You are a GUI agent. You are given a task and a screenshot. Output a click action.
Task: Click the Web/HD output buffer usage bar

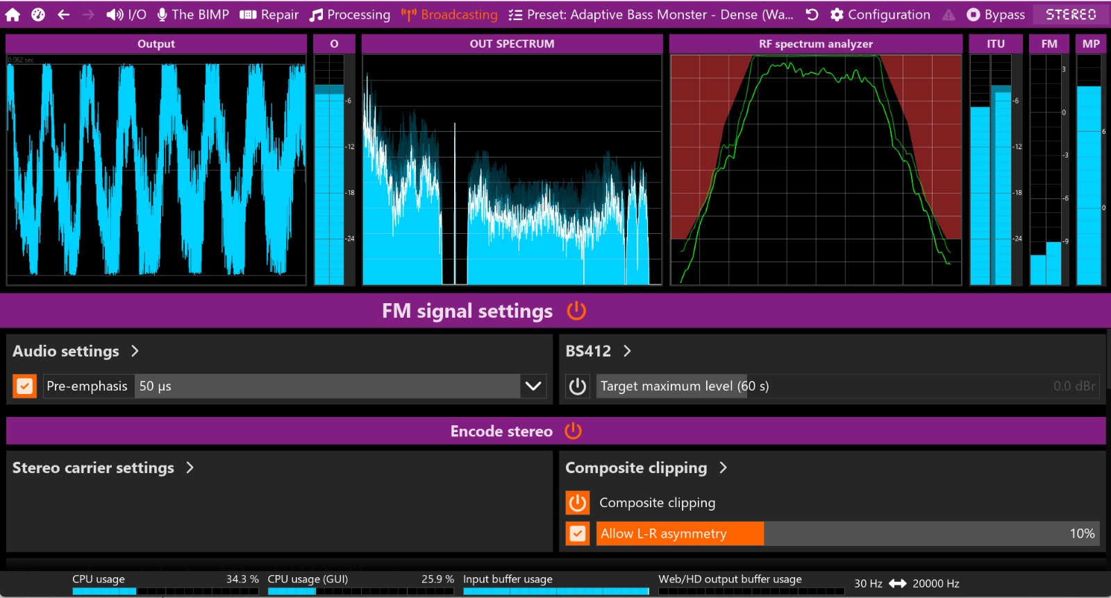pos(751,591)
